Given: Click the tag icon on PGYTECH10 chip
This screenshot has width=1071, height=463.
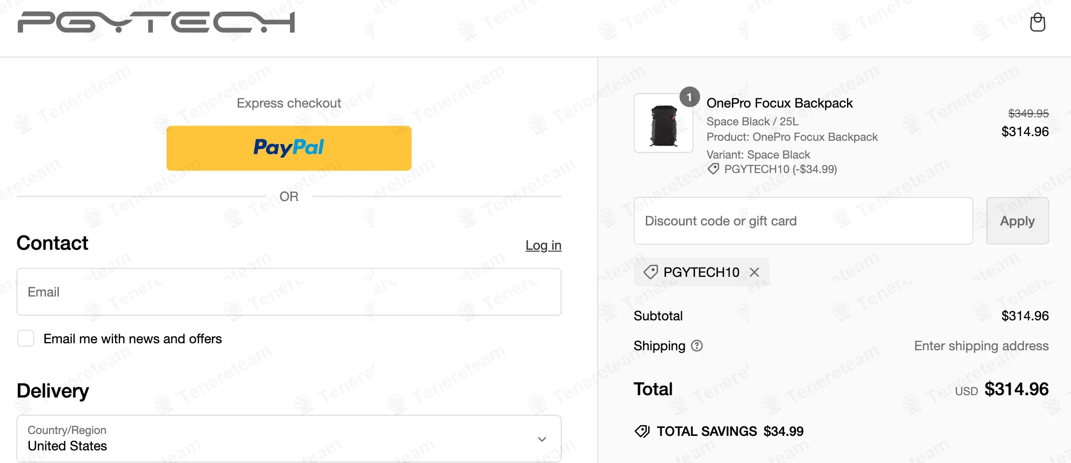Looking at the screenshot, I should (x=651, y=272).
